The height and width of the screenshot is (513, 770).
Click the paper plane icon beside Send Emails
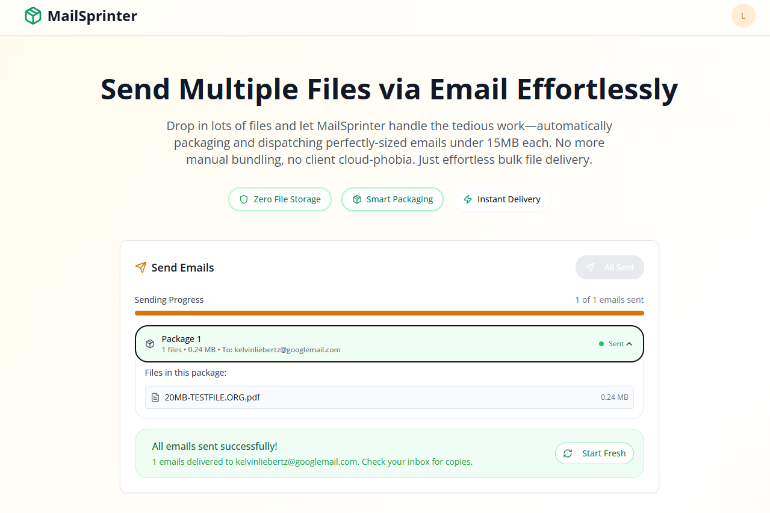coord(141,267)
